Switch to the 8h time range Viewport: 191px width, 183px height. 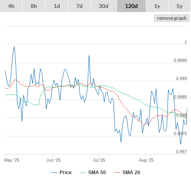34,6
